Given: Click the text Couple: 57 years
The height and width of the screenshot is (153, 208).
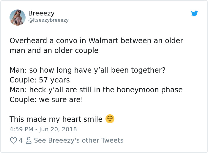Looking at the screenshot, I should tap(40, 80).
